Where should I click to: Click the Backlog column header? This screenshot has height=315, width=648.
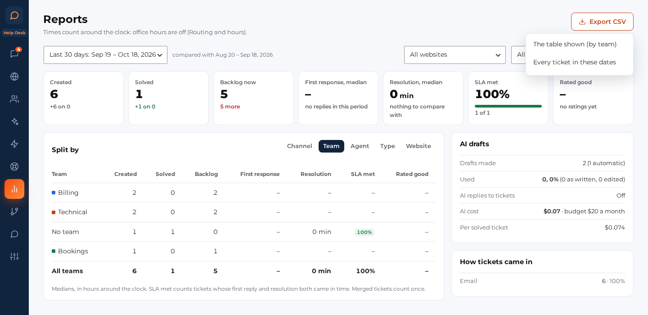pyautogui.click(x=206, y=174)
